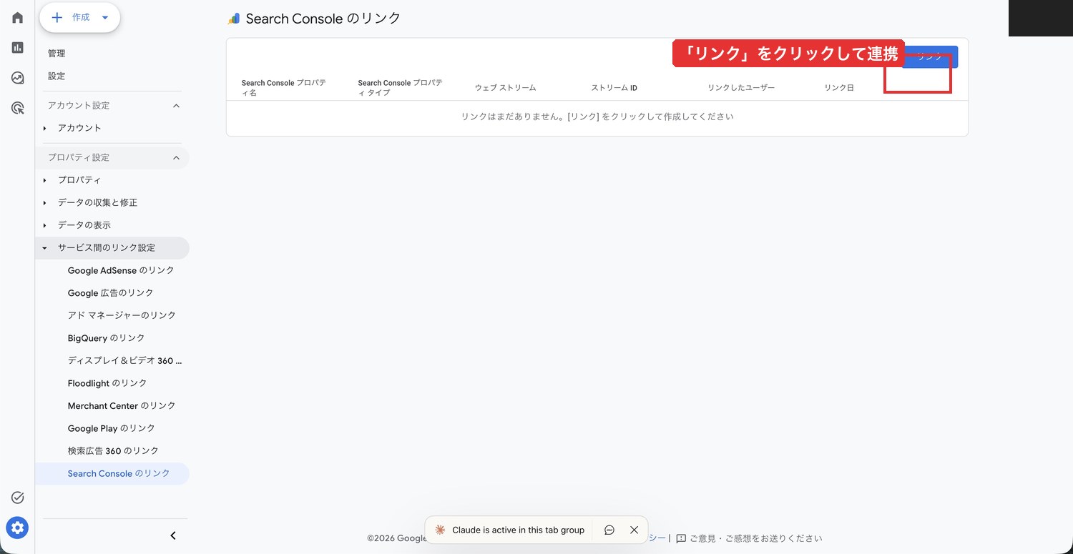Open Google 広告のリンク

point(110,293)
